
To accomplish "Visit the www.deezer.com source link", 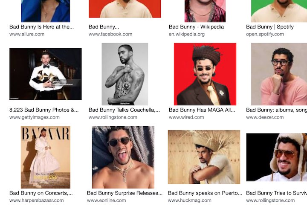I will [x=265, y=117].
